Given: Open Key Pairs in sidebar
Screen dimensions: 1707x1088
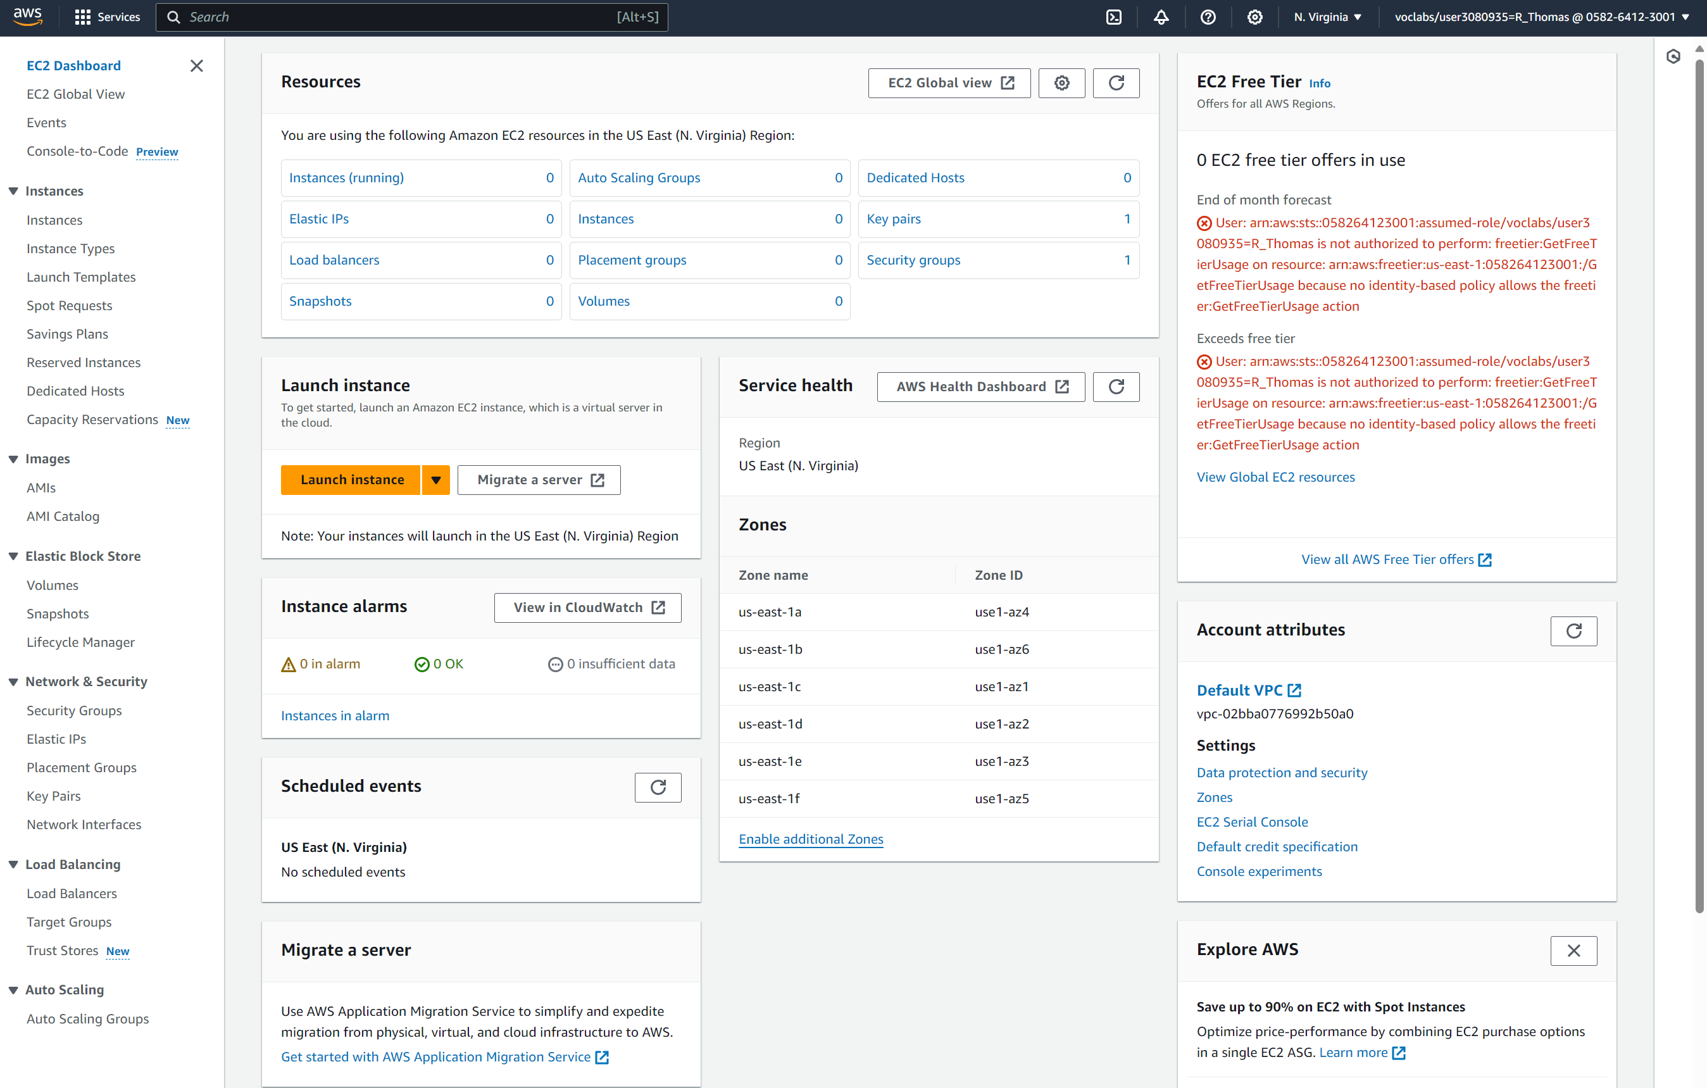Looking at the screenshot, I should [54, 796].
